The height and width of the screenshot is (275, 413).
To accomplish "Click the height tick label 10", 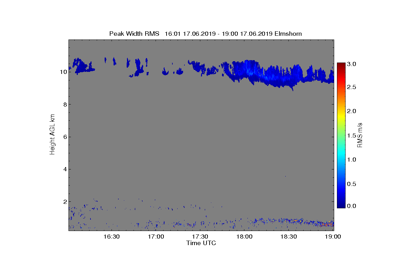I will pyautogui.click(x=63, y=72).
